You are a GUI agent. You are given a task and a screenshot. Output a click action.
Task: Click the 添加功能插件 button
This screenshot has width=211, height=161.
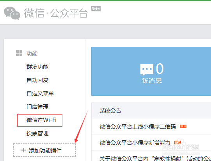click(44, 150)
